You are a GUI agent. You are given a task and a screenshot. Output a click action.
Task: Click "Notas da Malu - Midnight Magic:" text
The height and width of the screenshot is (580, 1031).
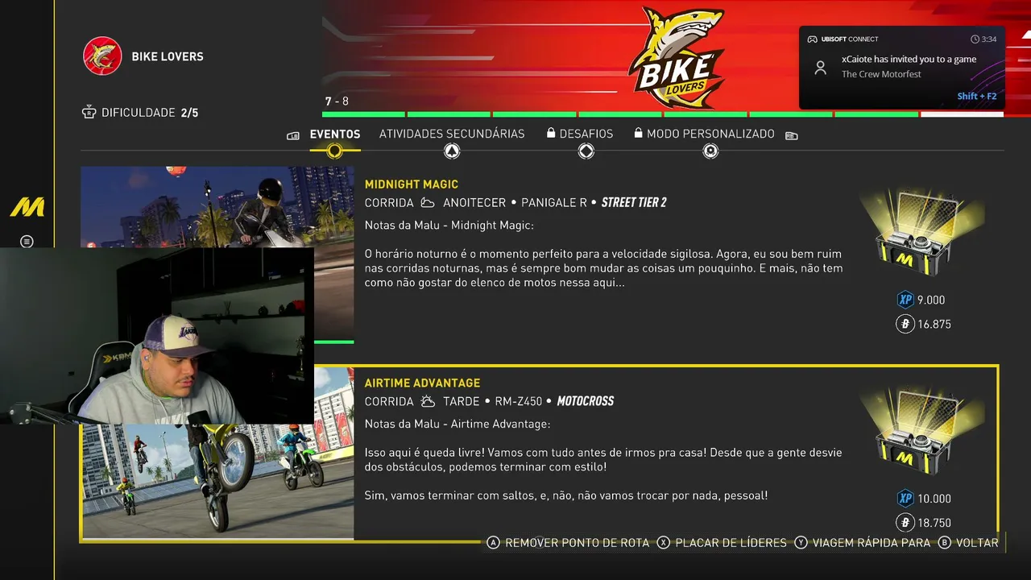[449, 226]
